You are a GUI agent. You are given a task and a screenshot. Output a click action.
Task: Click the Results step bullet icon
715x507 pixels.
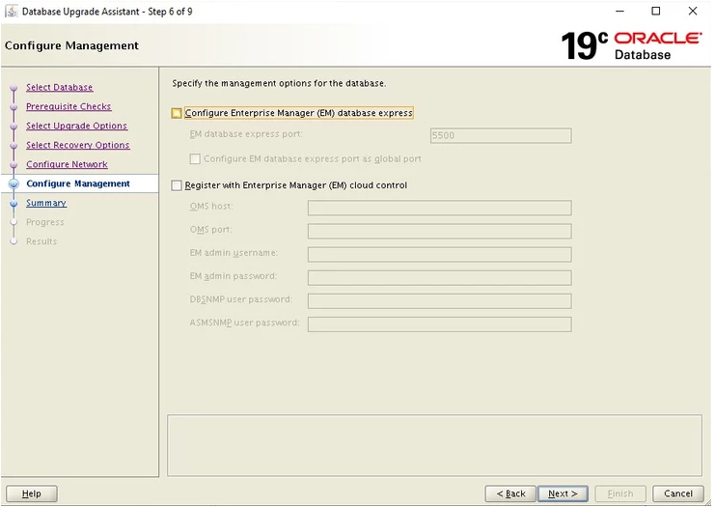pyautogui.click(x=14, y=241)
